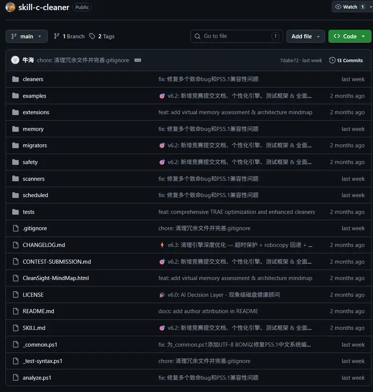View the 1 Branch link
373x392 pixels.
(69, 36)
